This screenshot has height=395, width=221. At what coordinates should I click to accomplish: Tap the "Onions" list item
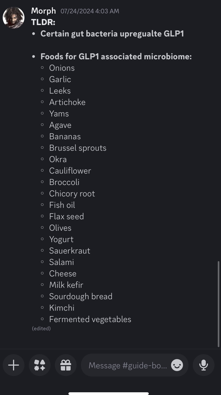[62, 68]
